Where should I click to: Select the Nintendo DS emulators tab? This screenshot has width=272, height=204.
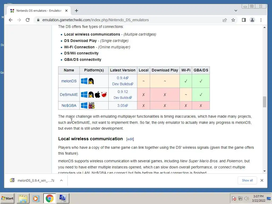(39, 11)
